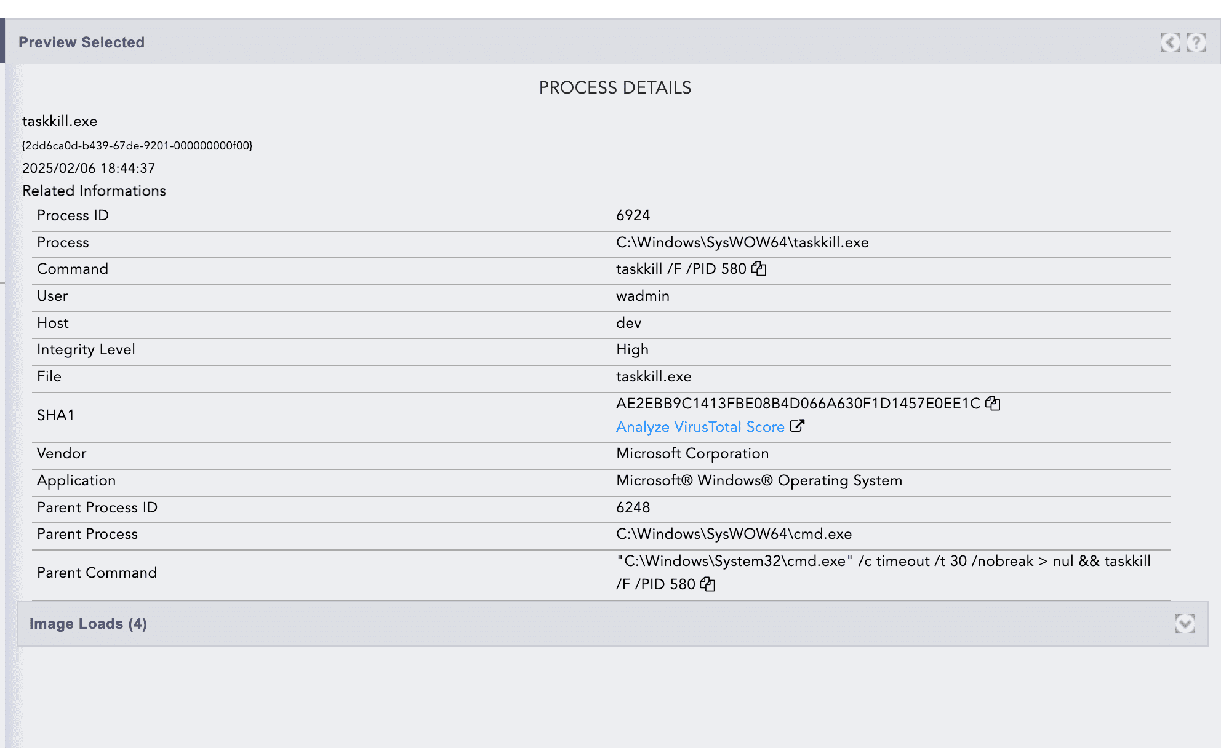Click the user value wadmin

[643, 296]
